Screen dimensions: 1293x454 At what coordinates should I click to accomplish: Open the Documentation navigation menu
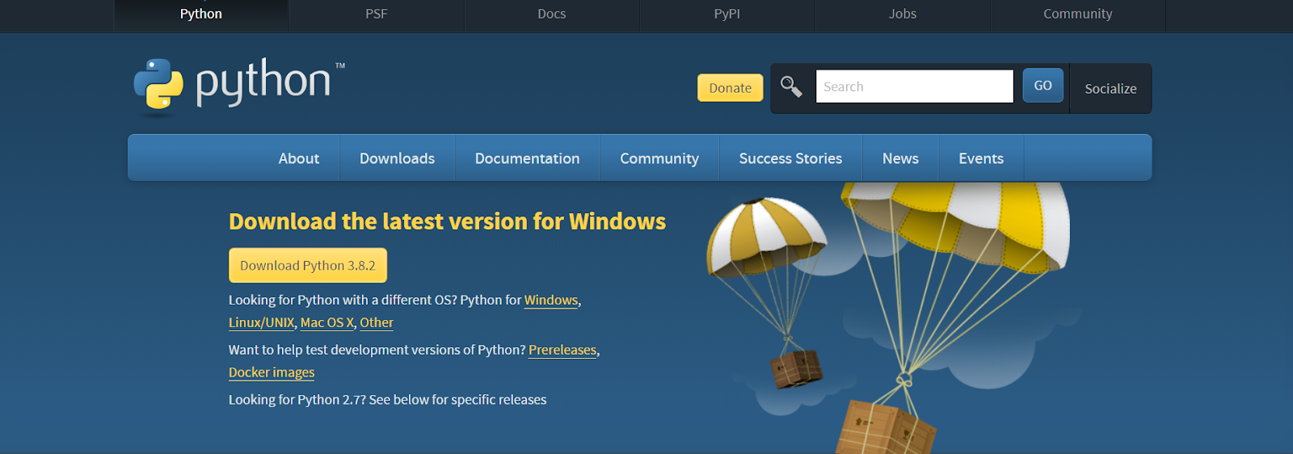tap(527, 158)
